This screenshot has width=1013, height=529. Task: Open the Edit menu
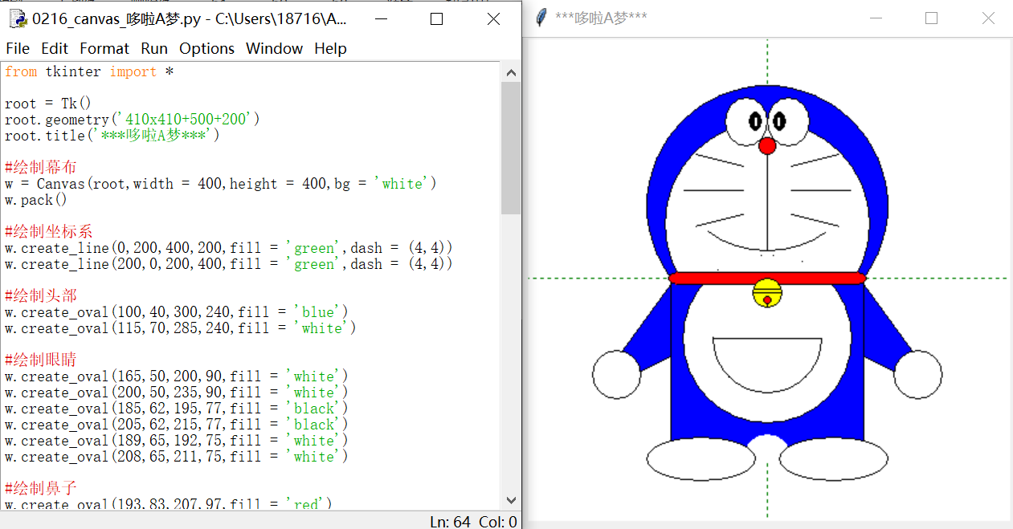54,48
